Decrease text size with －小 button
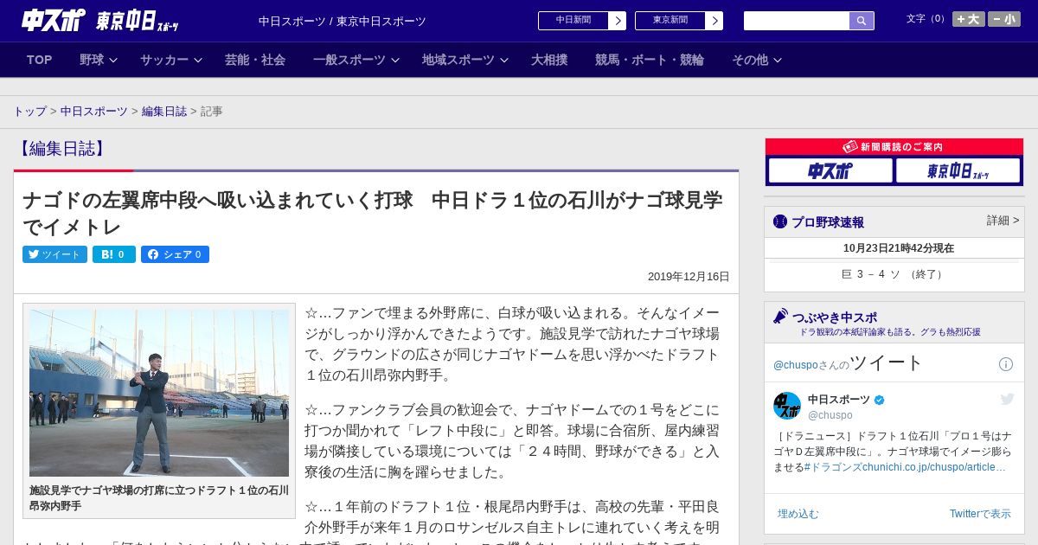The width and height of the screenshot is (1038, 545). pyautogui.click(x=1004, y=19)
